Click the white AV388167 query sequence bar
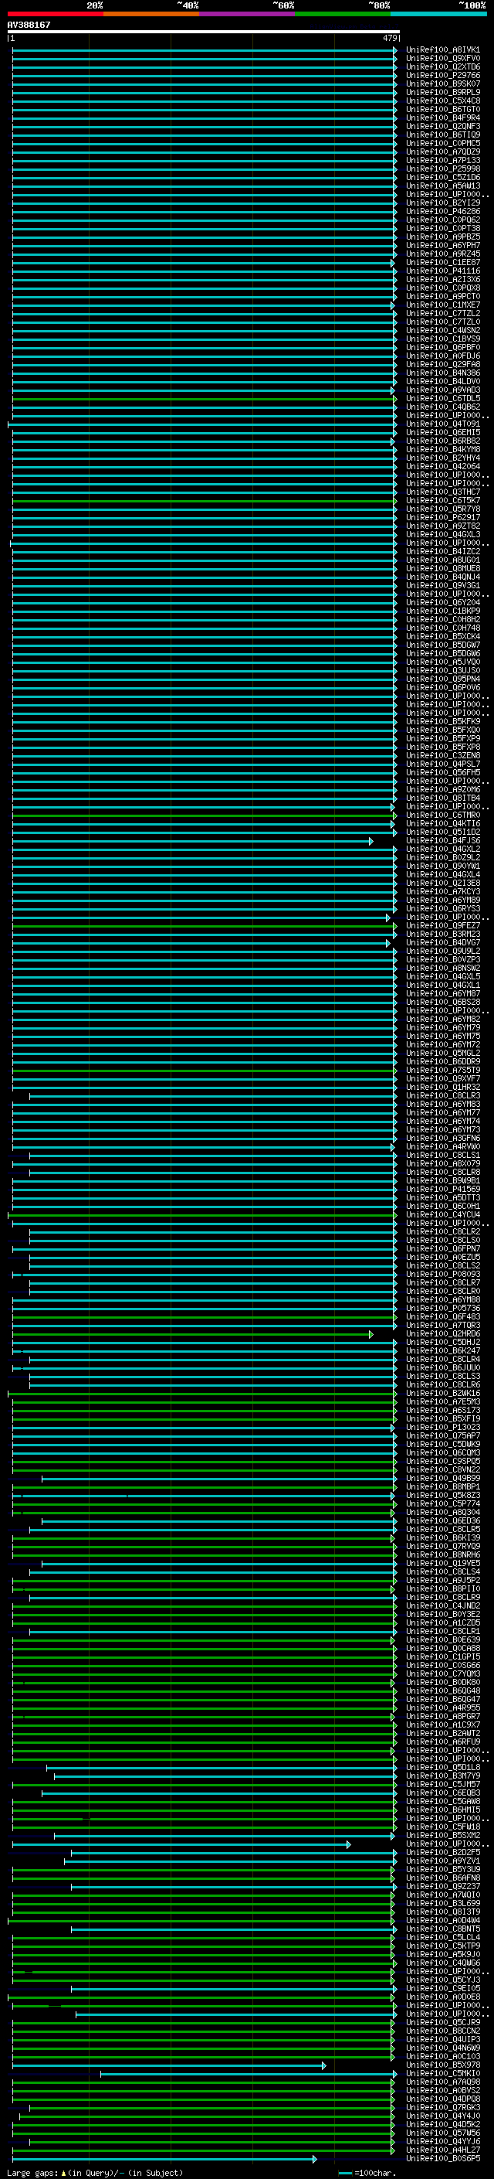Viewport: 494px width, 2179px height. click(x=203, y=31)
